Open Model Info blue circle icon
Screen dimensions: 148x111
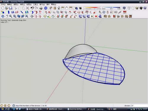click(x=46, y=8)
